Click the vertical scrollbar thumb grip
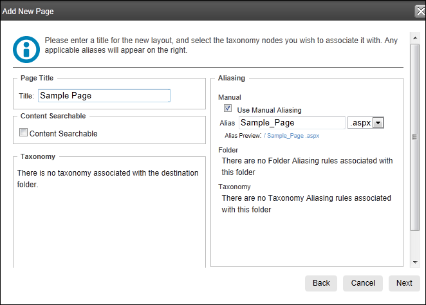Image resolution: width=426 pixels, height=305 pixels. (x=414, y=137)
